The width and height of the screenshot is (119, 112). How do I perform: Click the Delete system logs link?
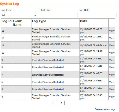tap(105, 109)
